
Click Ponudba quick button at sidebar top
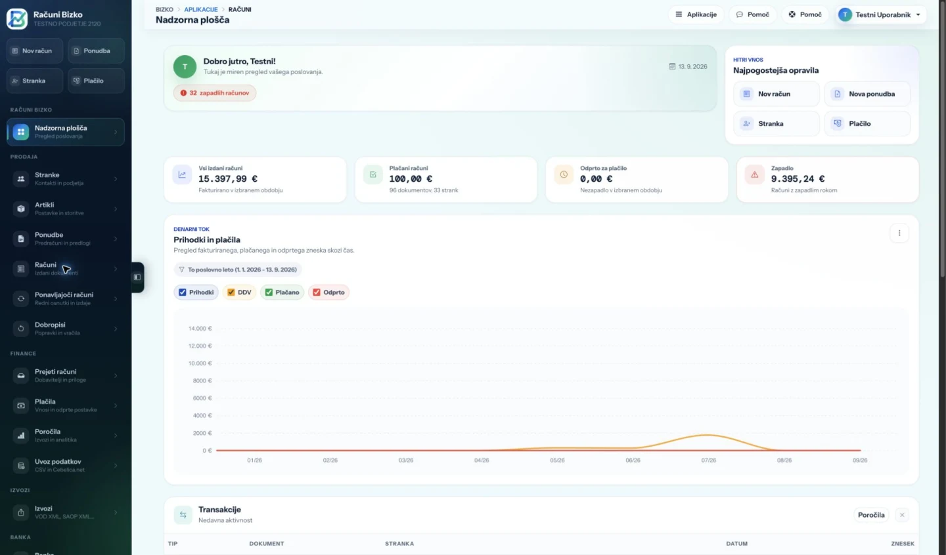coord(96,51)
